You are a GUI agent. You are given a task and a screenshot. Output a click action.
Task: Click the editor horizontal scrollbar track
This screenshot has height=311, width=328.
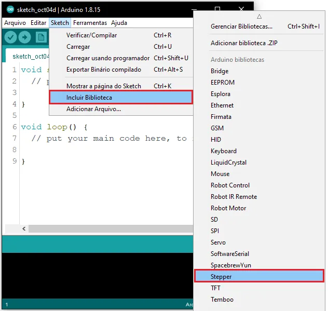(x=111, y=228)
